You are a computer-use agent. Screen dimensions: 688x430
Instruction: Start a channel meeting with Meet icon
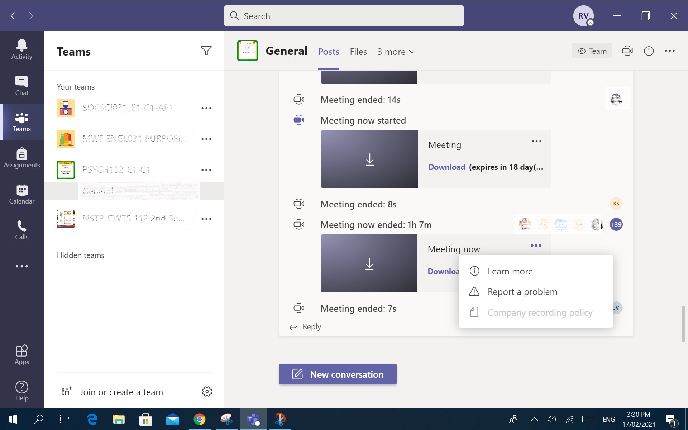tap(627, 51)
